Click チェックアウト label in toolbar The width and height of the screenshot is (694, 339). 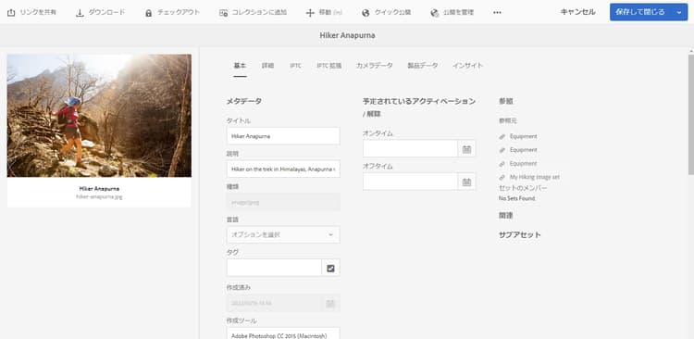tap(179, 12)
